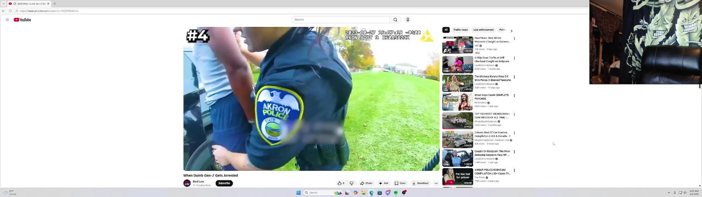Open 2 Hours Best Of Car Crashes title
The height and width of the screenshot is (197, 702).
492,134
